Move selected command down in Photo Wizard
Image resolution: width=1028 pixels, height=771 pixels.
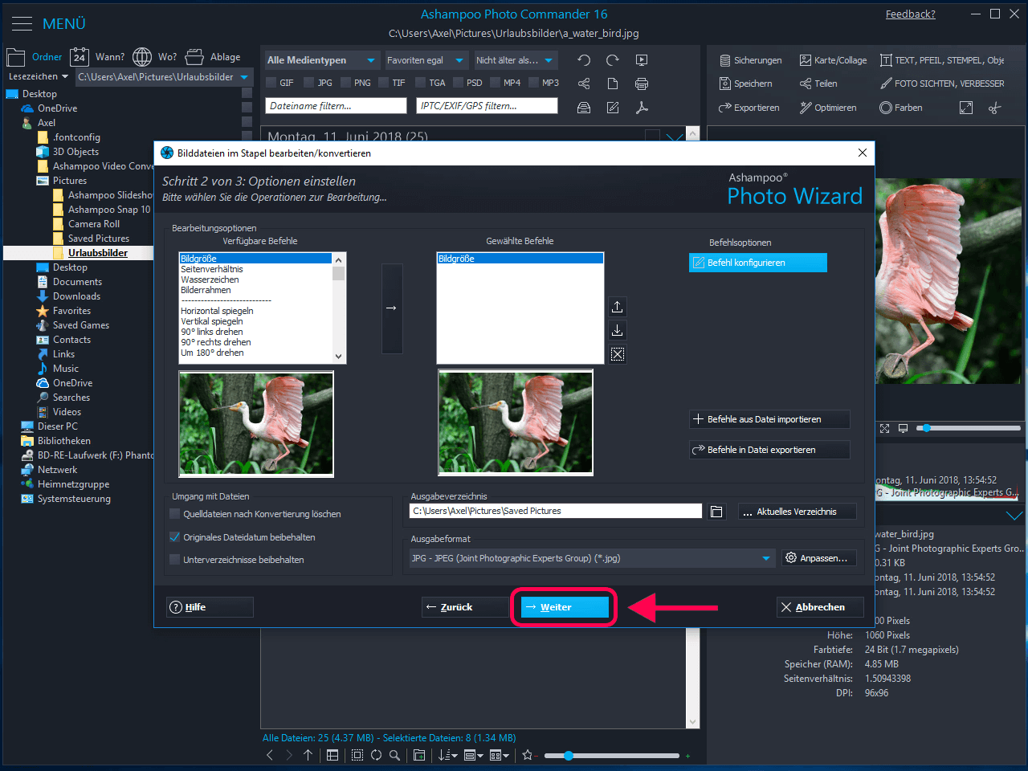(617, 330)
